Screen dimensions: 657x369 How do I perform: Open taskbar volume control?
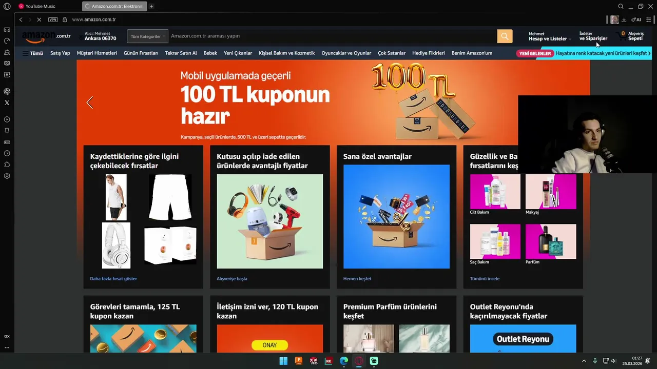pos(613,361)
